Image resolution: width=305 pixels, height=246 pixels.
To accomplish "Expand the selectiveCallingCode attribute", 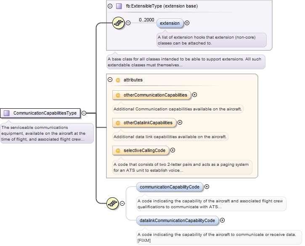I will (172, 150).
